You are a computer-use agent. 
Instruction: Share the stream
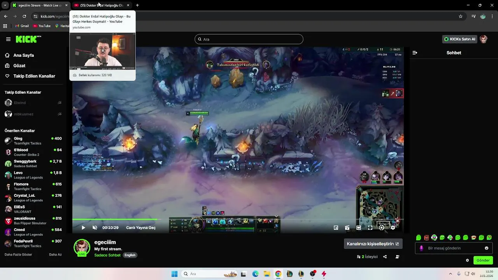(385, 257)
